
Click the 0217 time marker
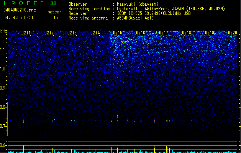pyautogui.click(x=164, y=33)
